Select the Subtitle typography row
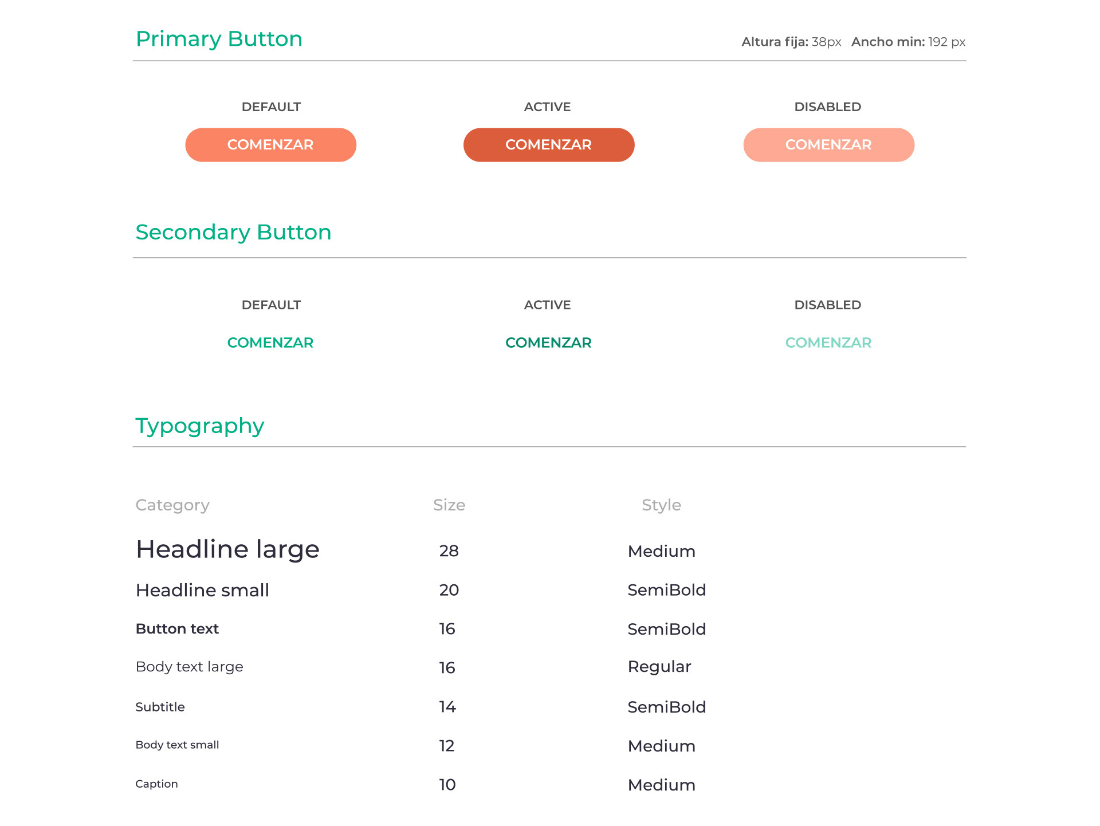Image resolution: width=1100 pixels, height=826 pixels. coord(160,707)
